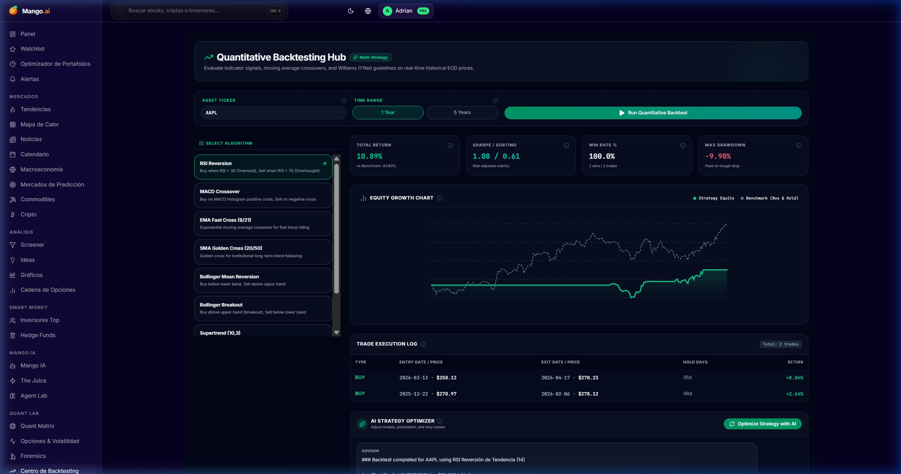The image size is (901, 474).
Task: Click the Max Drawdown info icon
Action: [799, 145]
